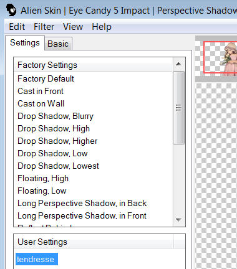
Task: Choose Long Perspective Shadow, in Back
Action: click(x=82, y=204)
